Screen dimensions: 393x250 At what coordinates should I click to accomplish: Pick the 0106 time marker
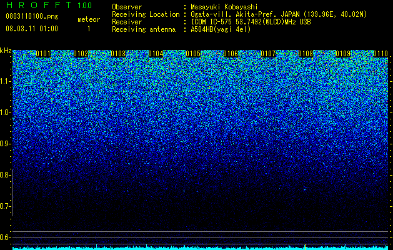[x=231, y=54]
